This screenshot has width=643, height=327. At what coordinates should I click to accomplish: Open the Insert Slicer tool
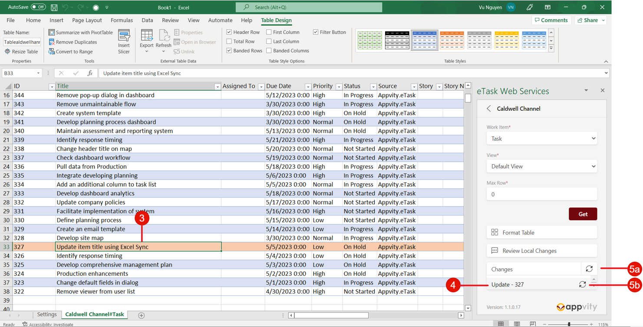[x=124, y=40]
